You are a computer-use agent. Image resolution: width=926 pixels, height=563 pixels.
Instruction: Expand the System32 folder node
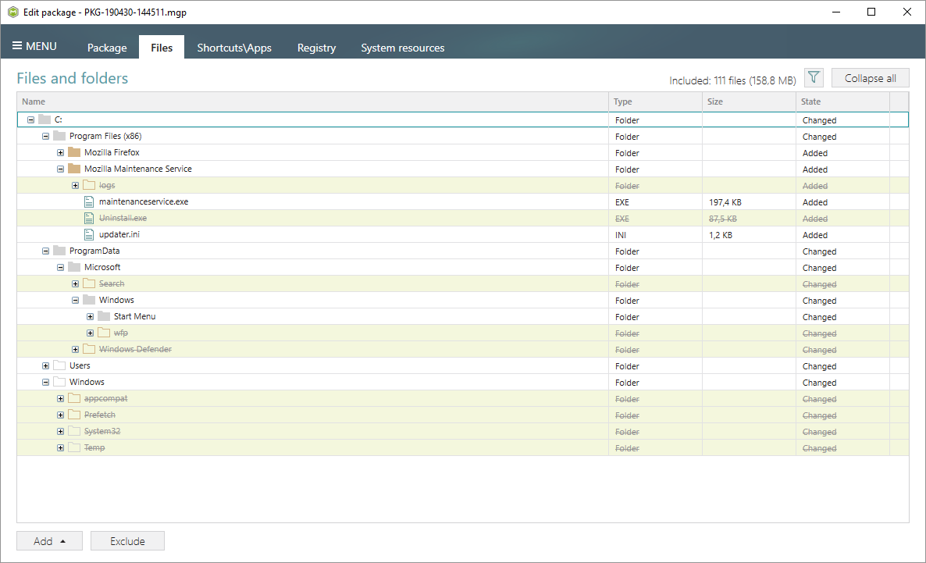(60, 431)
